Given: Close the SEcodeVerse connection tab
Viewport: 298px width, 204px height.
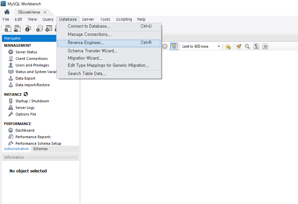Looking at the screenshot, I should point(45,13).
